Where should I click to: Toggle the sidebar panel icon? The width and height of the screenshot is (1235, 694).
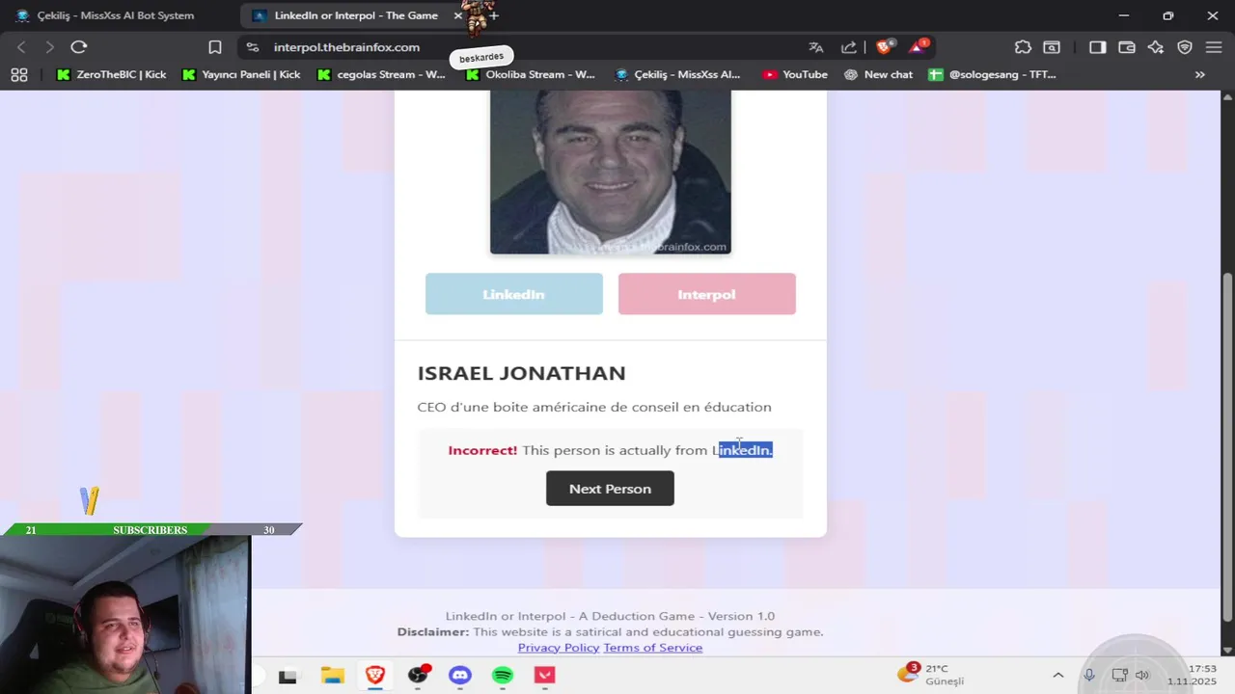[x=1098, y=47]
